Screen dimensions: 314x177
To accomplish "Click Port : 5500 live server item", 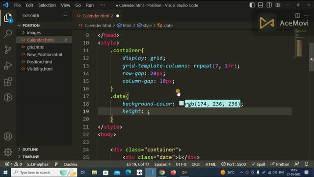I will [x=234, y=164].
